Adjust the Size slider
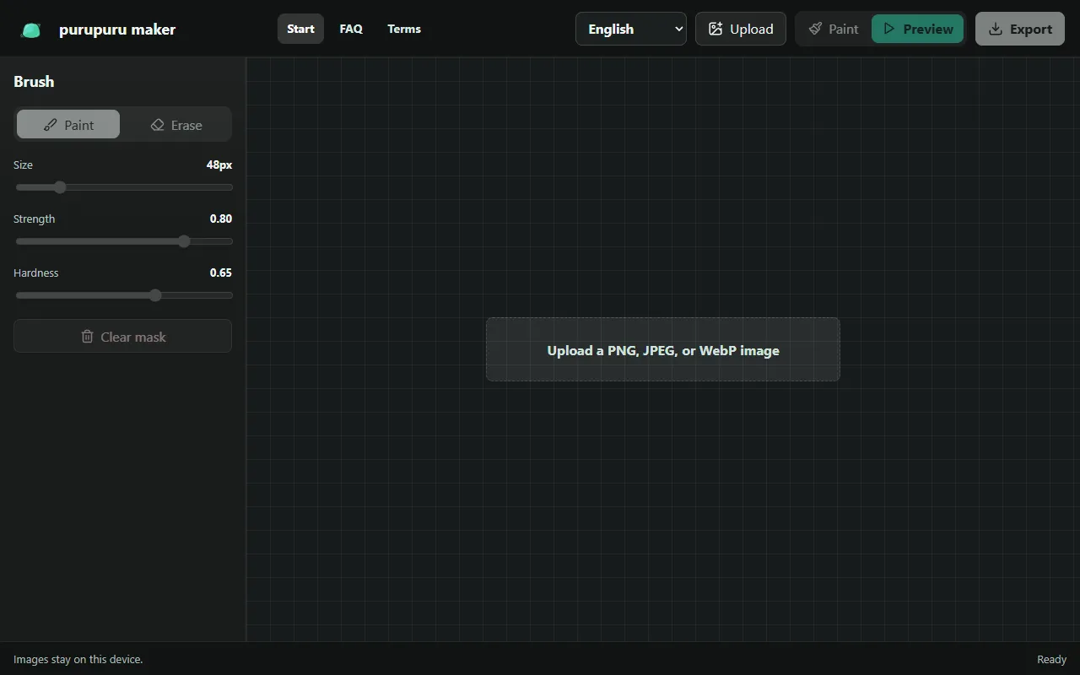 coord(124,187)
